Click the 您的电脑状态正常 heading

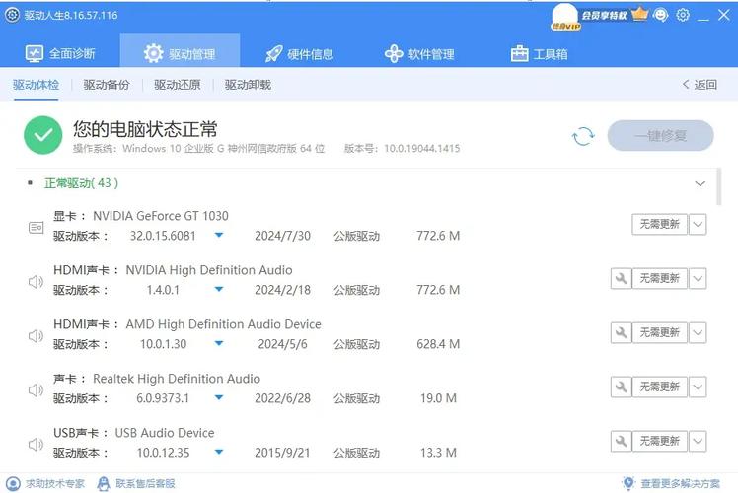(x=145, y=129)
